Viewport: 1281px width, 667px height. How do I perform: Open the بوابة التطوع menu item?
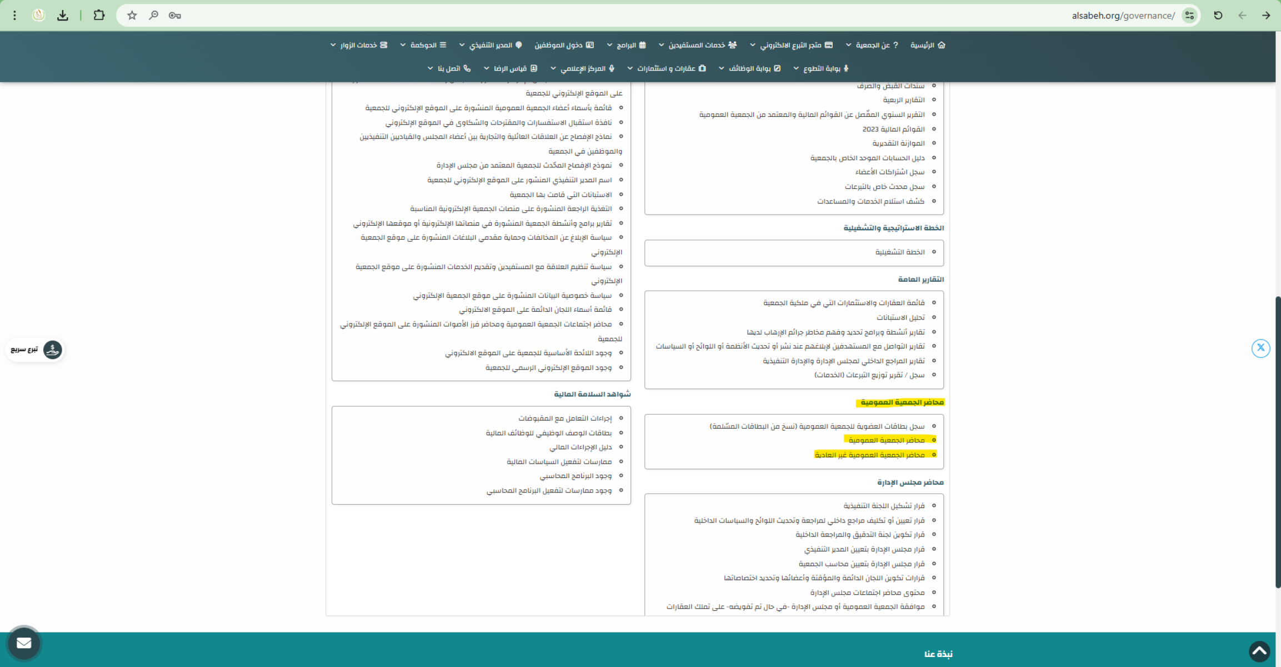(x=822, y=68)
